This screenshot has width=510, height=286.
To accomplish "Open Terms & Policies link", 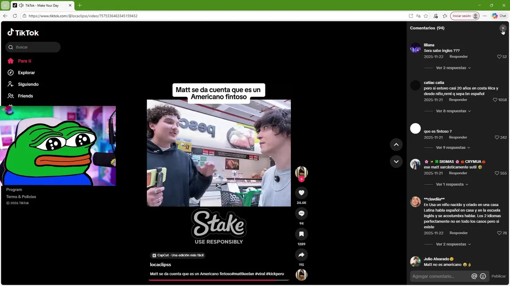I will tap(21, 197).
